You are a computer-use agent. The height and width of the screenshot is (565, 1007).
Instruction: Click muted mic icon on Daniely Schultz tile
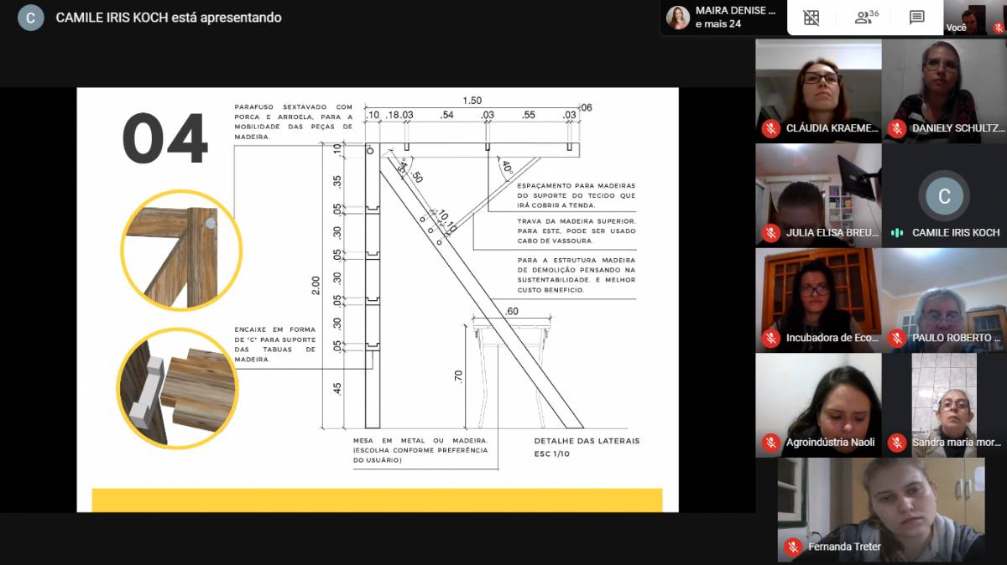tap(896, 128)
